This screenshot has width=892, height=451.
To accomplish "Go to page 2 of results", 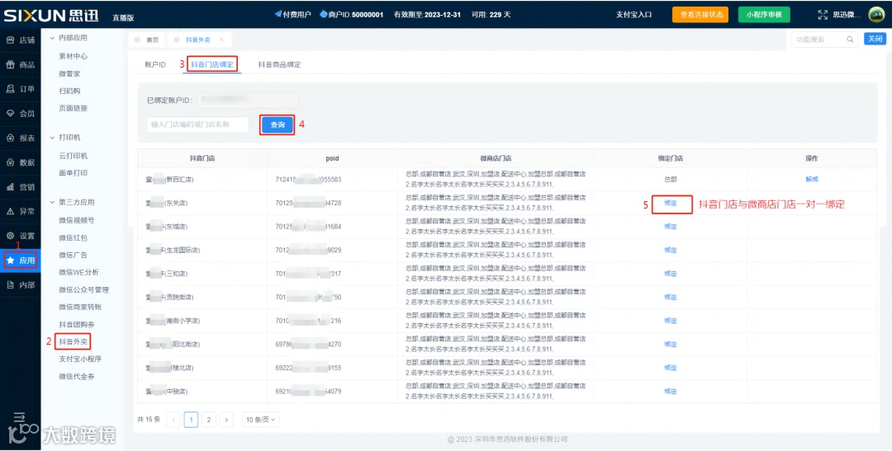I will click(209, 420).
